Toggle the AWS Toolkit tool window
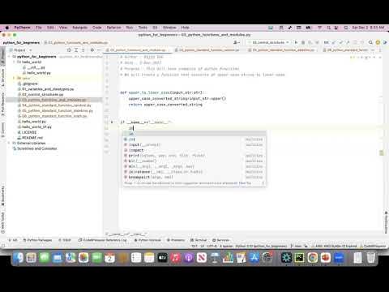This screenshot has height=292, width=389. coord(3,223)
